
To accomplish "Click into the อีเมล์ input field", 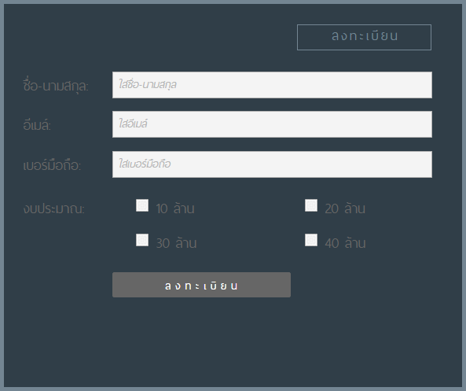I will 272,124.
